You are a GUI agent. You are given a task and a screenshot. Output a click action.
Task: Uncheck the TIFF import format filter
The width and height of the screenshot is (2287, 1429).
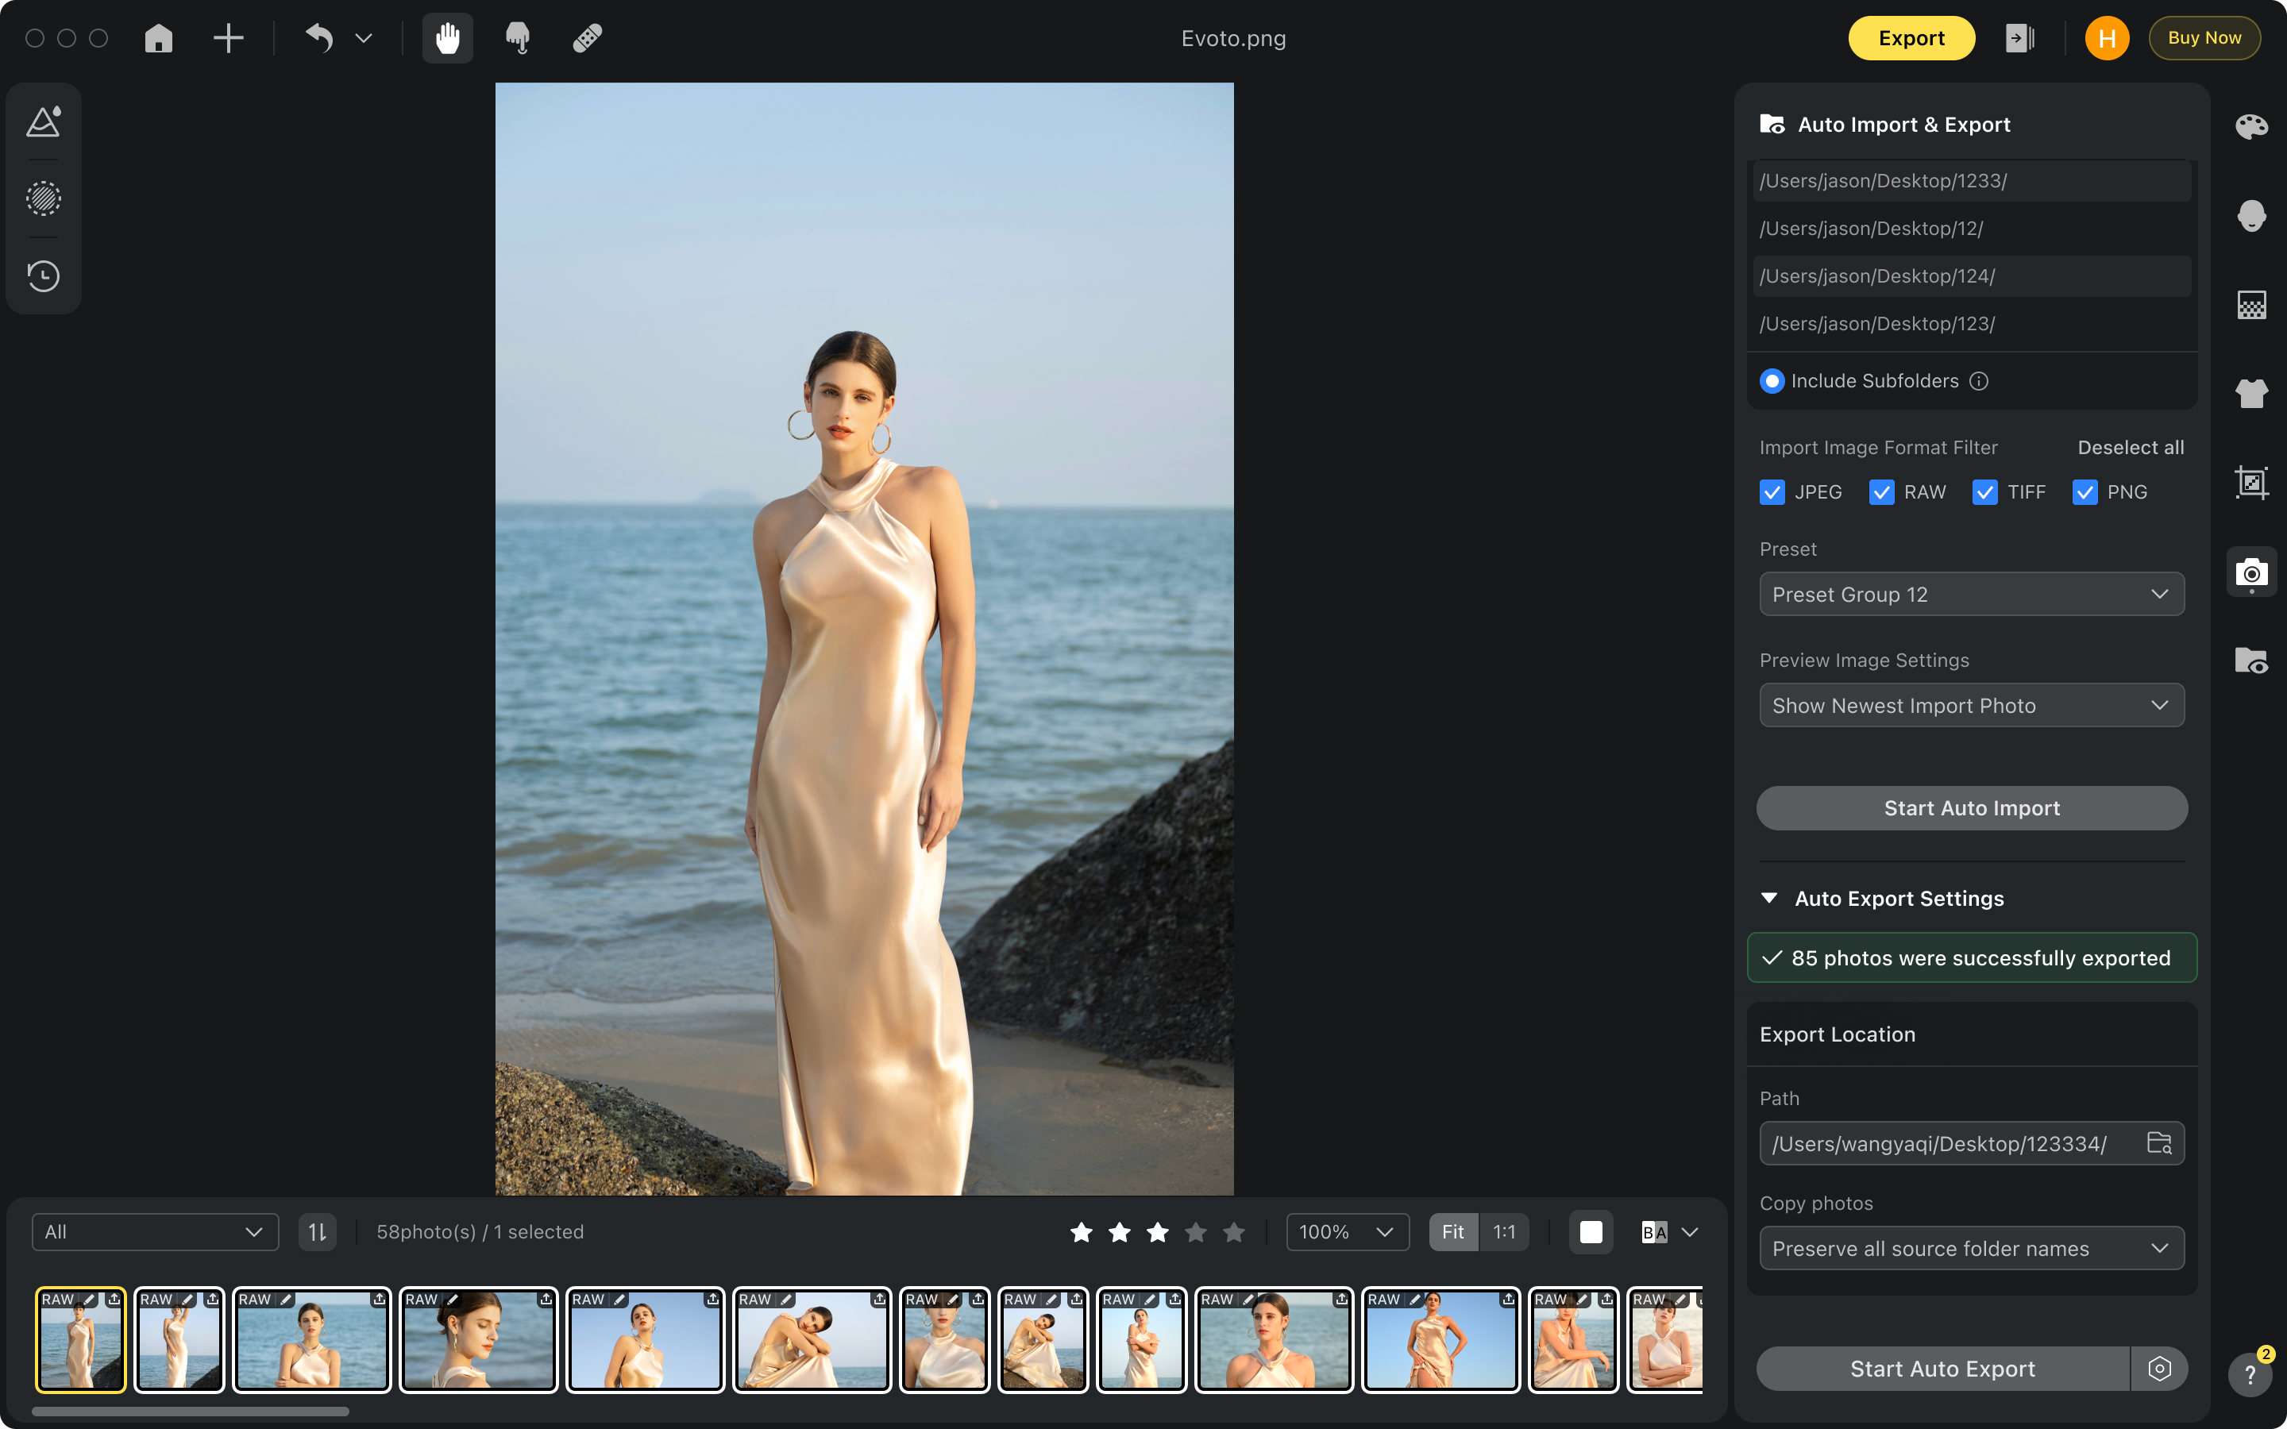pos(1984,491)
